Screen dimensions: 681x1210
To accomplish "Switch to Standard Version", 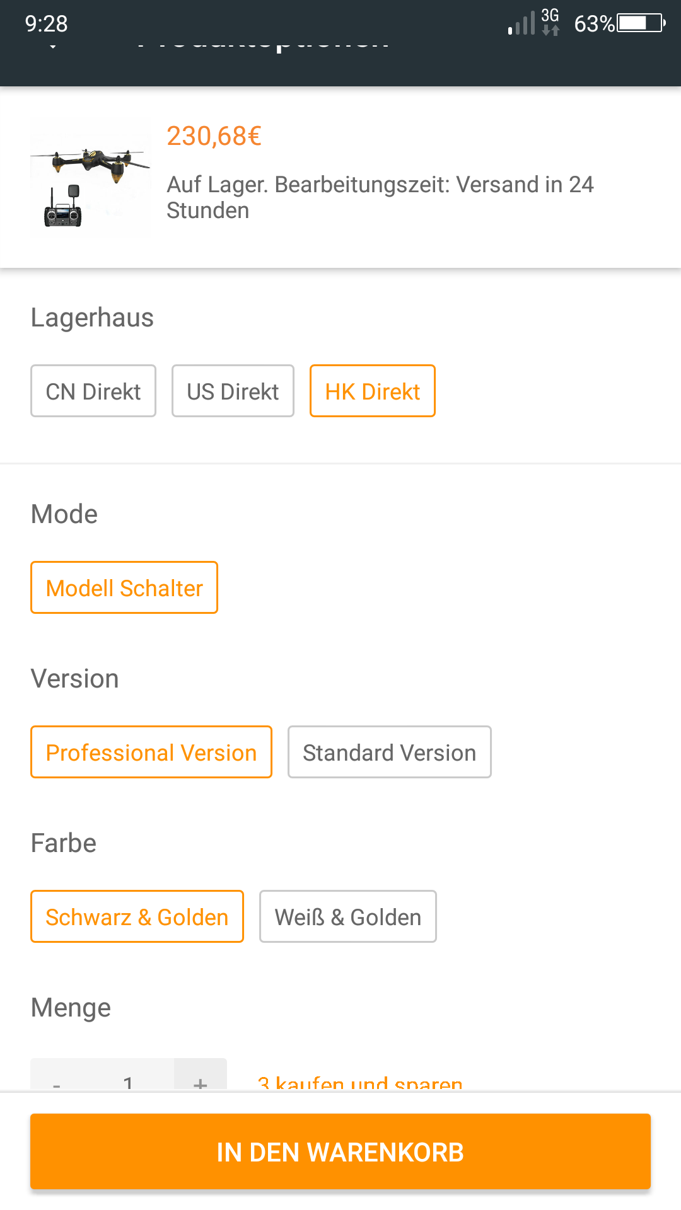I will [390, 752].
